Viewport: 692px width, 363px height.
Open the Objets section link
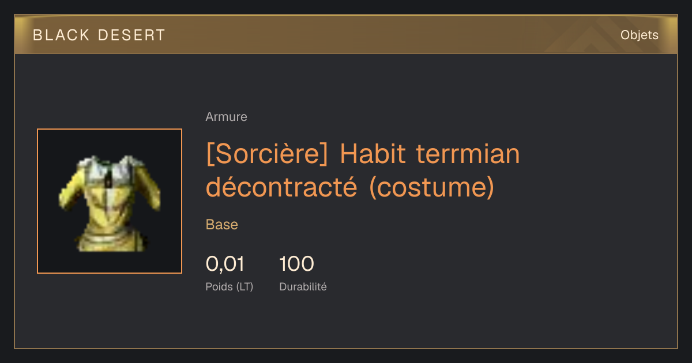(x=639, y=35)
